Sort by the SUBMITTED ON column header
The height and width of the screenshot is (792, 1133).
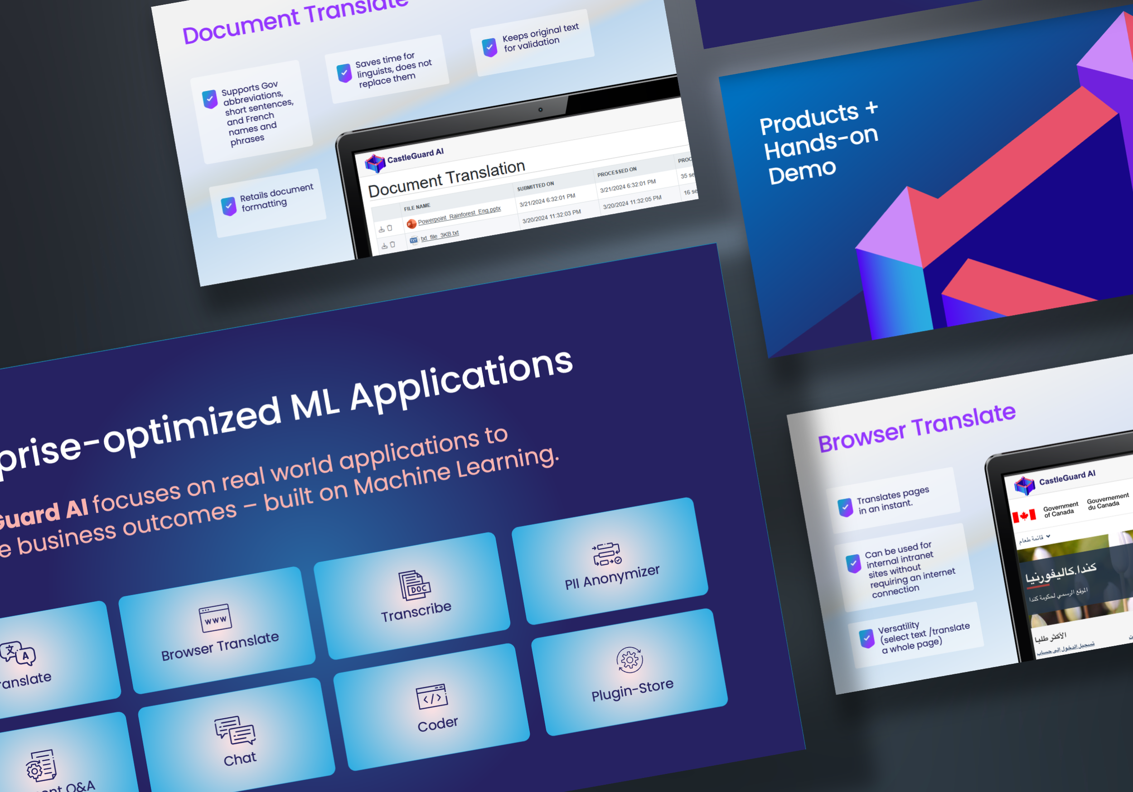click(537, 187)
